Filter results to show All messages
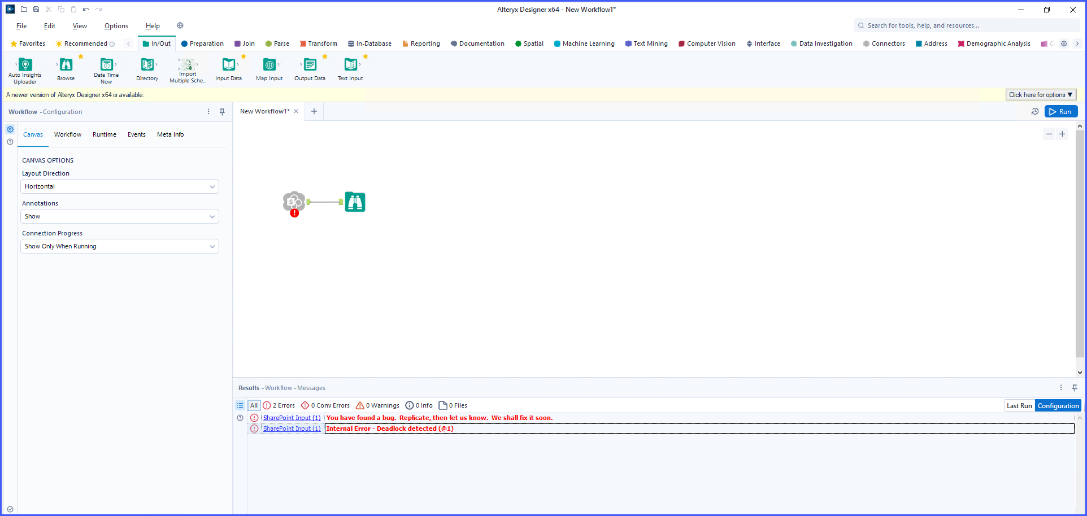The height and width of the screenshot is (516, 1087). (x=254, y=405)
